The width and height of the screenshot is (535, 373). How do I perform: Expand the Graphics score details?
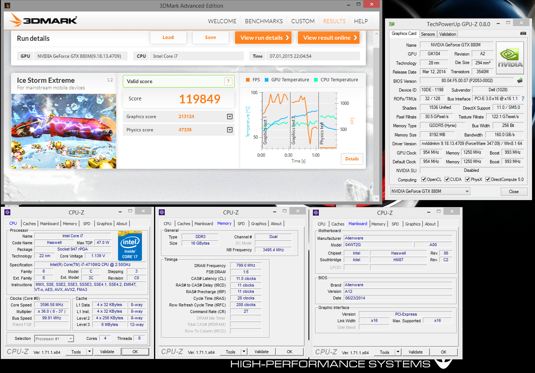pos(230,117)
